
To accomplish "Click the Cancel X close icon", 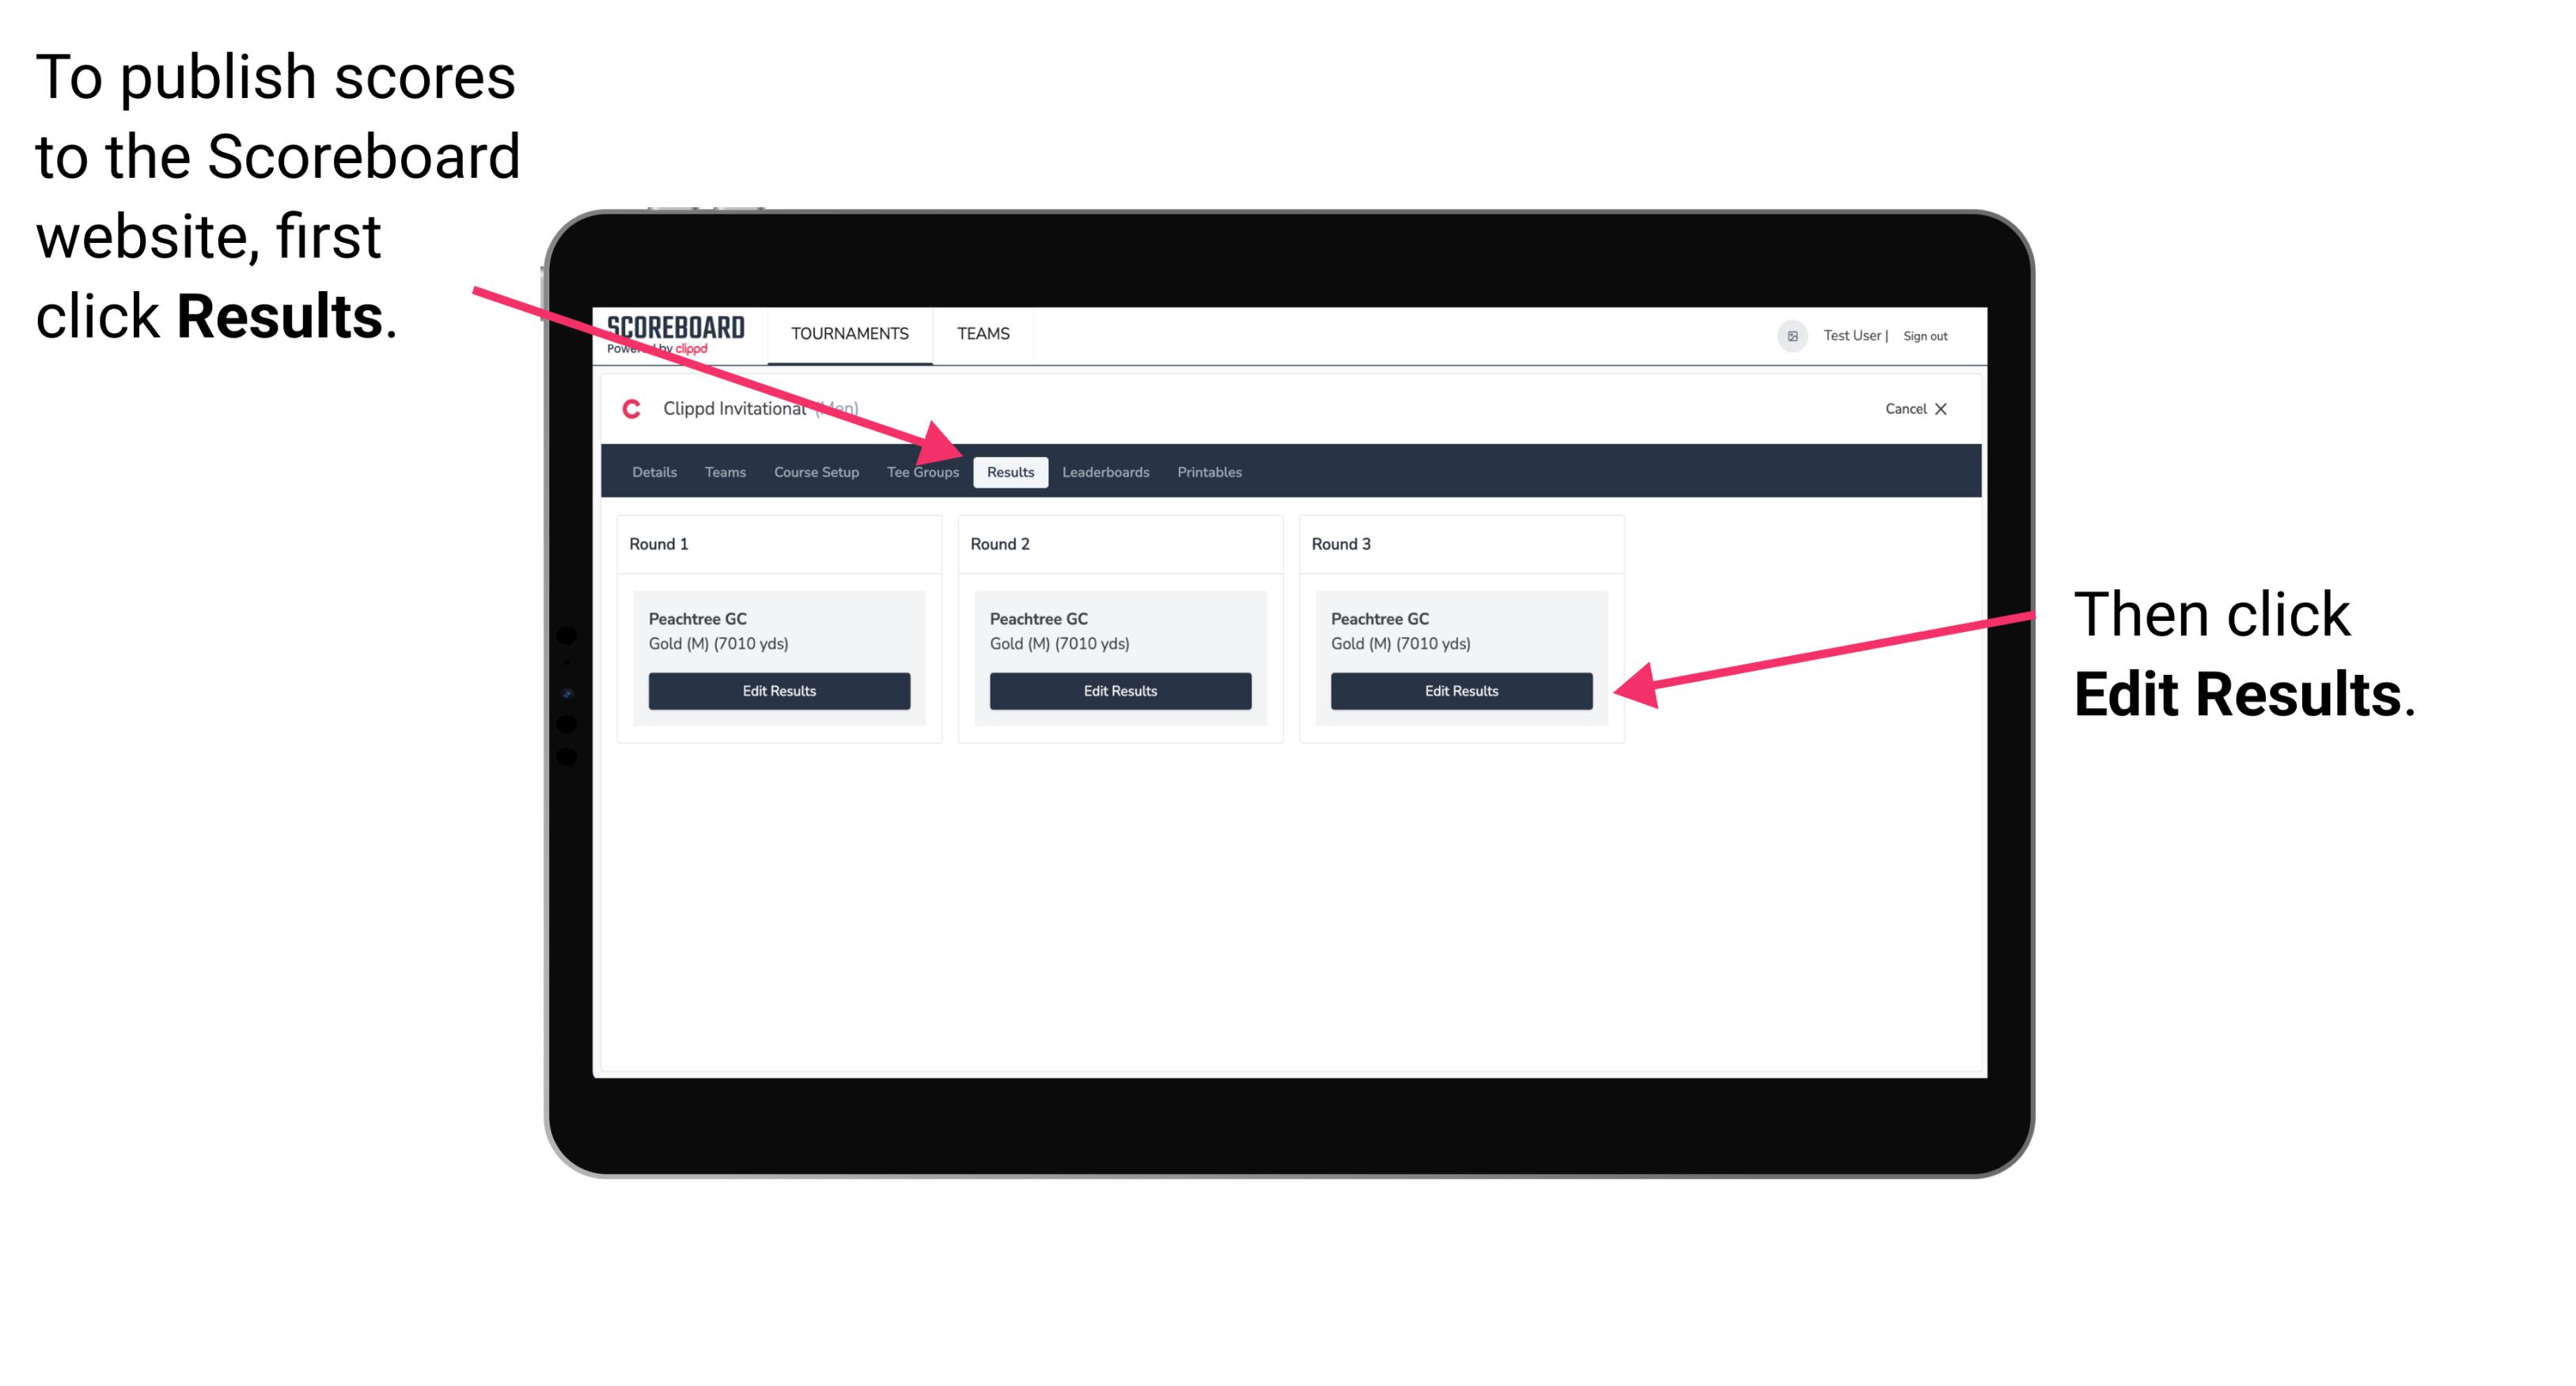I will (1946, 408).
